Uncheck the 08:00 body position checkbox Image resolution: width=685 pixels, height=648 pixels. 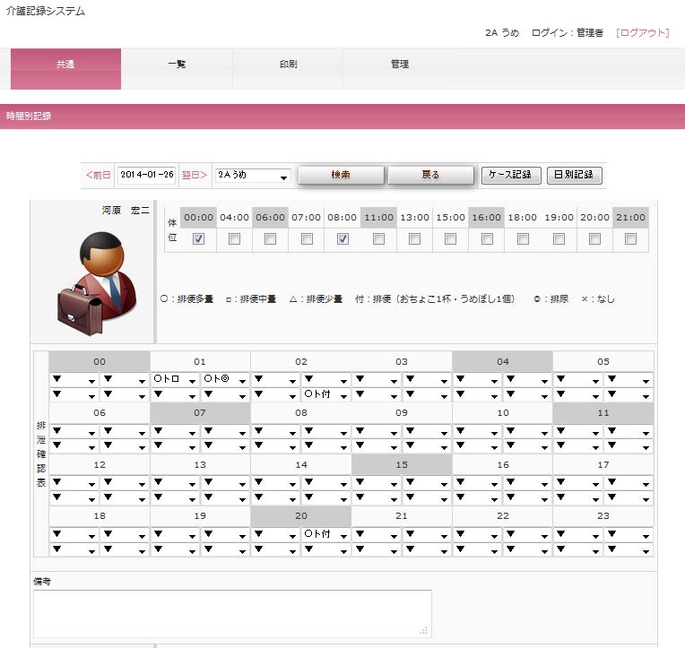(x=342, y=239)
